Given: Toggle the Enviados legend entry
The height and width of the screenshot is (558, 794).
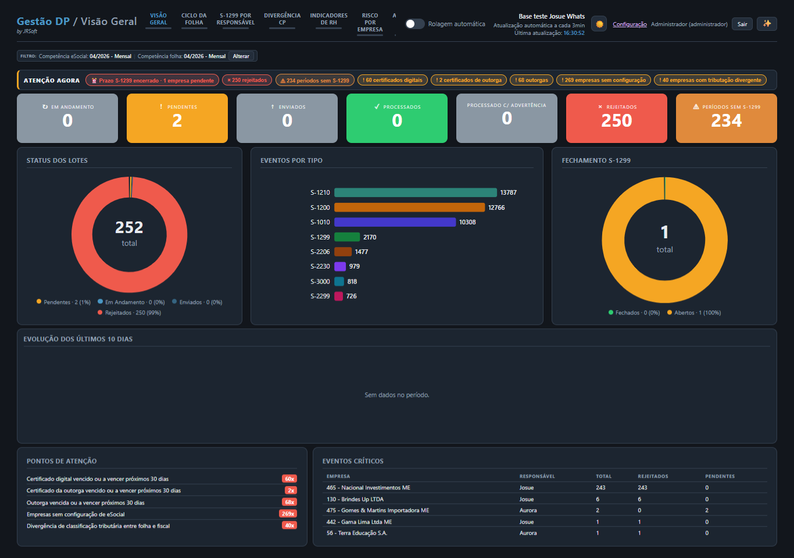Looking at the screenshot, I should tap(197, 302).
